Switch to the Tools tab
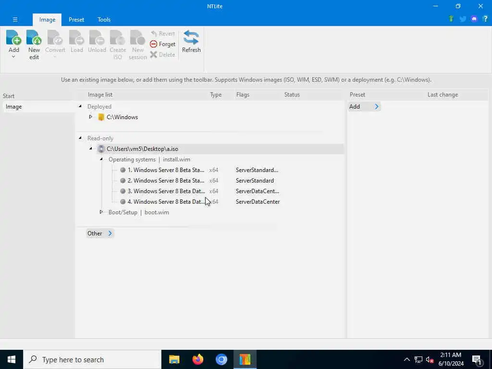Image resolution: width=492 pixels, height=369 pixels. click(104, 19)
